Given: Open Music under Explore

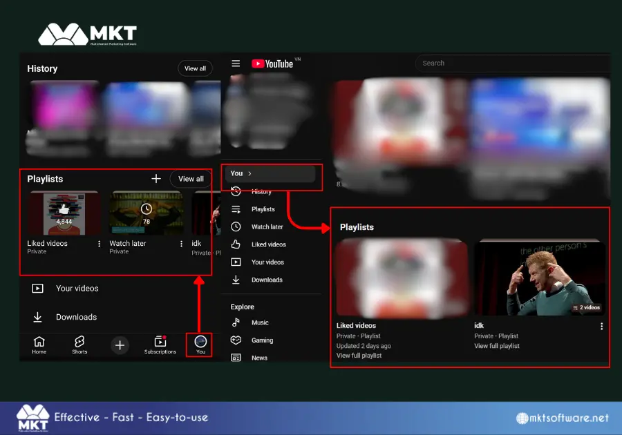Looking at the screenshot, I should point(260,322).
